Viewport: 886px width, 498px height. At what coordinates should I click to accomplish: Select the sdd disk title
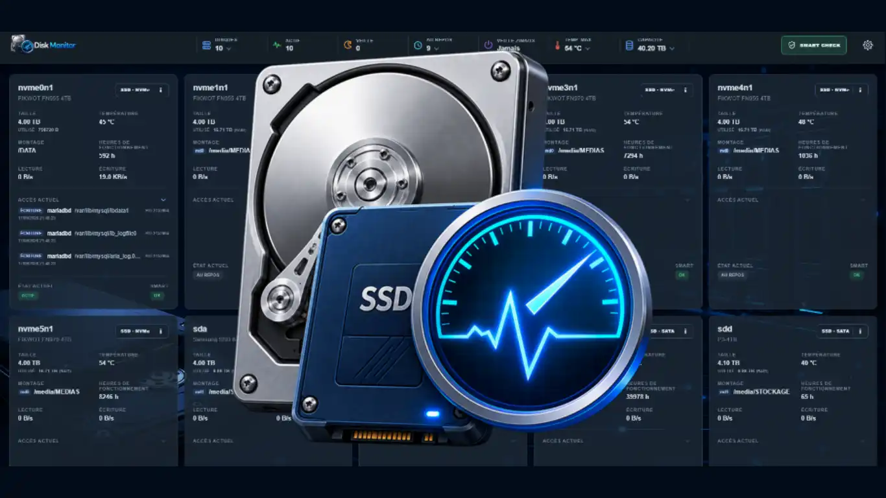725,329
